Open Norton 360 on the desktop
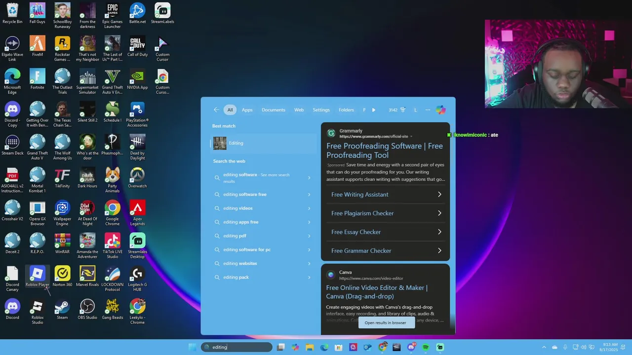The width and height of the screenshot is (632, 355). click(62, 277)
